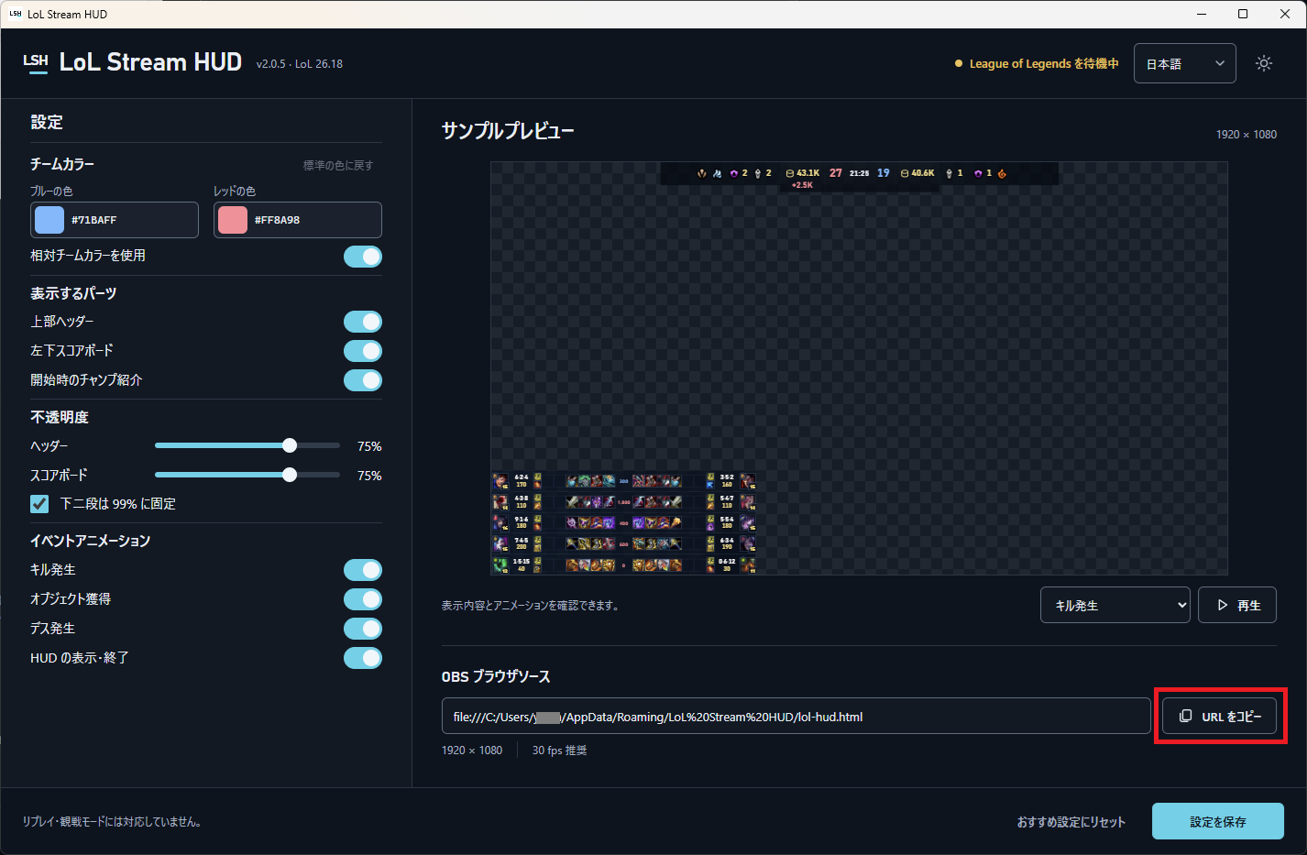Toggle 左下スコアボード display switch
The width and height of the screenshot is (1307, 855).
363,351
